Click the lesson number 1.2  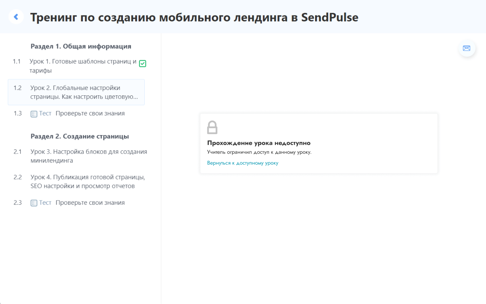coord(18,88)
